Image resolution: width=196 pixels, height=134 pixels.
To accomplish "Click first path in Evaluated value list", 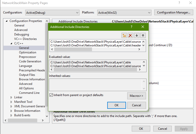I will pos(90,62).
